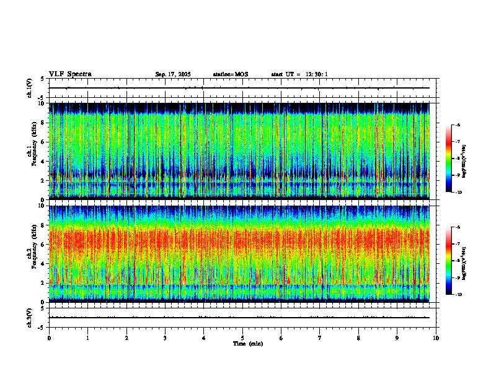Select the date "Sep. 17, 2025"

173,74
